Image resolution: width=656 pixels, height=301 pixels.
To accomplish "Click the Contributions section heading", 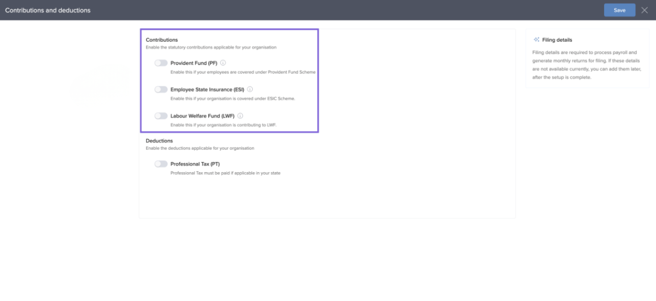I will (161, 40).
